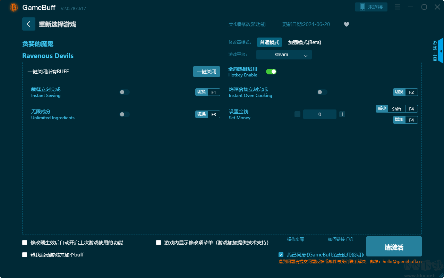The width and height of the screenshot is (444, 278).
Task: Click the 贪婪的魔鬼 game title
Action: (38, 44)
